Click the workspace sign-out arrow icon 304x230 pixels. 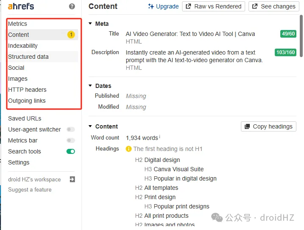[72, 179]
